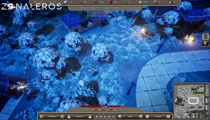Click the black scrap resource icon showing 1,556
The height and width of the screenshot is (120, 210).
[x=96, y=2]
